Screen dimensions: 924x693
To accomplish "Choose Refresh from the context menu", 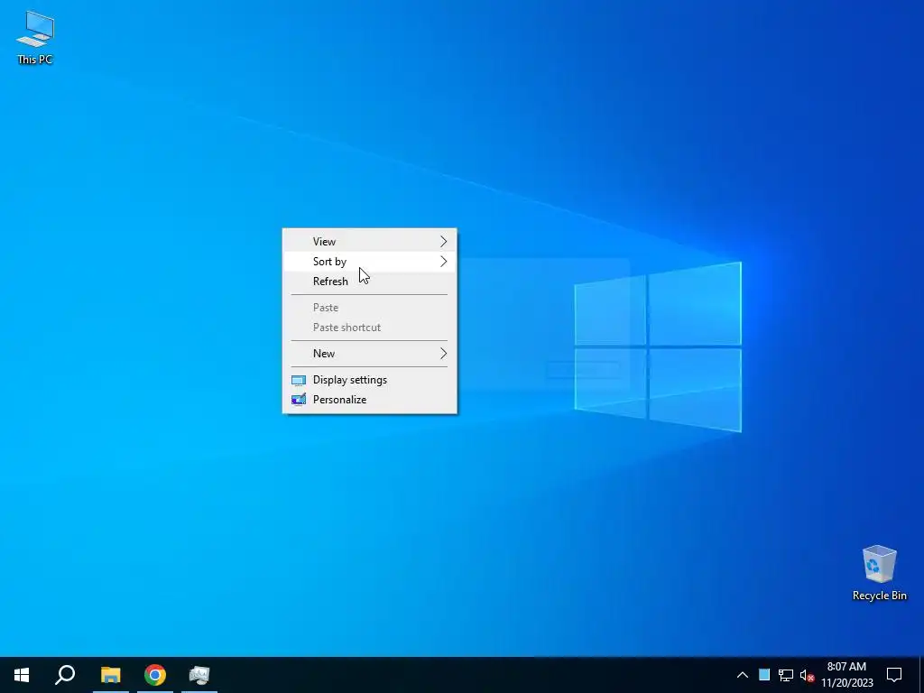I will click(x=369, y=282).
